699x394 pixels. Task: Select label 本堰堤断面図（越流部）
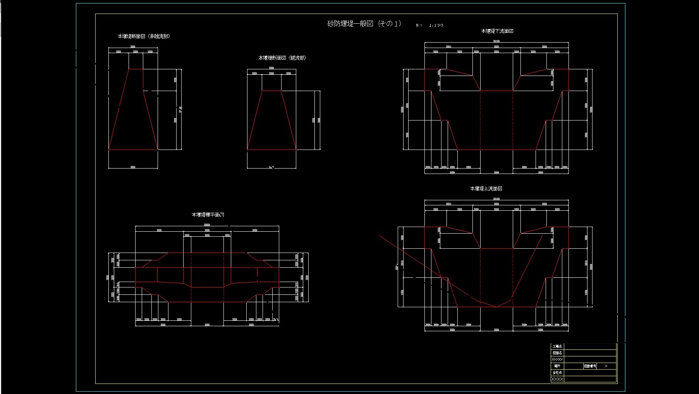282,58
